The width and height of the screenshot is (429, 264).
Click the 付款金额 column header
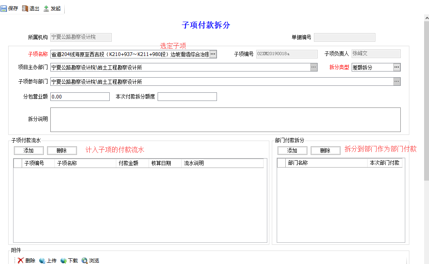point(132,163)
